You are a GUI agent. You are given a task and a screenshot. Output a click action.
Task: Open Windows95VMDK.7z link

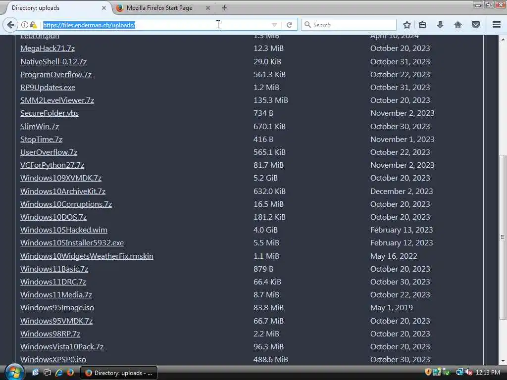click(x=56, y=321)
